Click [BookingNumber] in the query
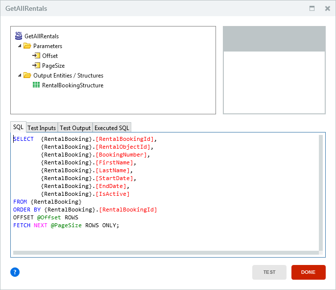This screenshot has height=290, width=336. tap(121, 155)
